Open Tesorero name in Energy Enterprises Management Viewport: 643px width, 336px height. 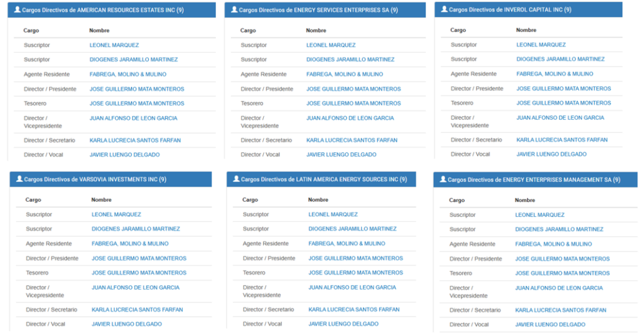[x=562, y=273]
